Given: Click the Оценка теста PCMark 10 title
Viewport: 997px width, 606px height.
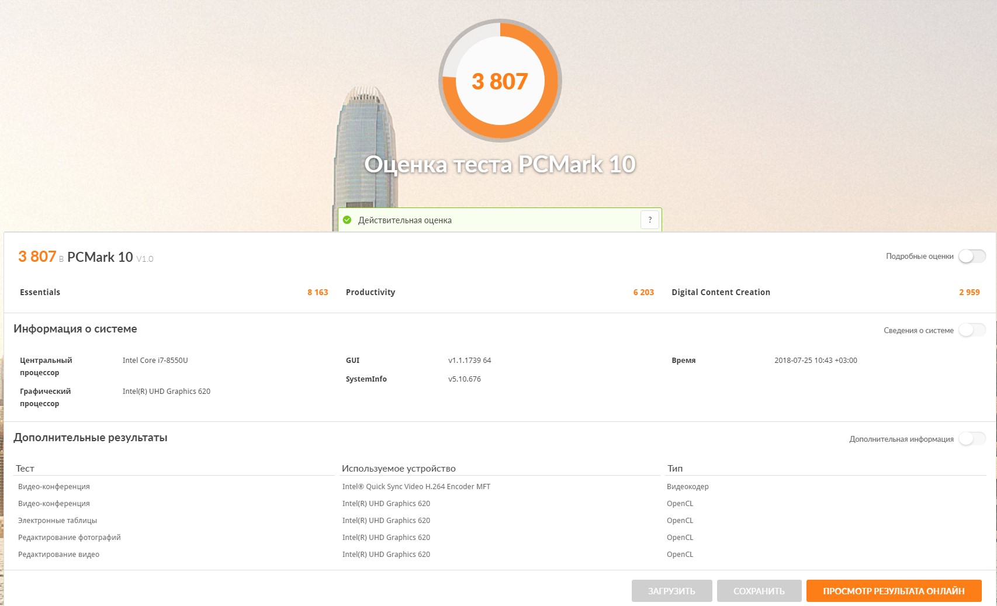Looking at the screenshot, I should point(500,164).
